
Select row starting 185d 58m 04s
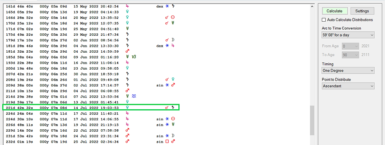(71, 57)
